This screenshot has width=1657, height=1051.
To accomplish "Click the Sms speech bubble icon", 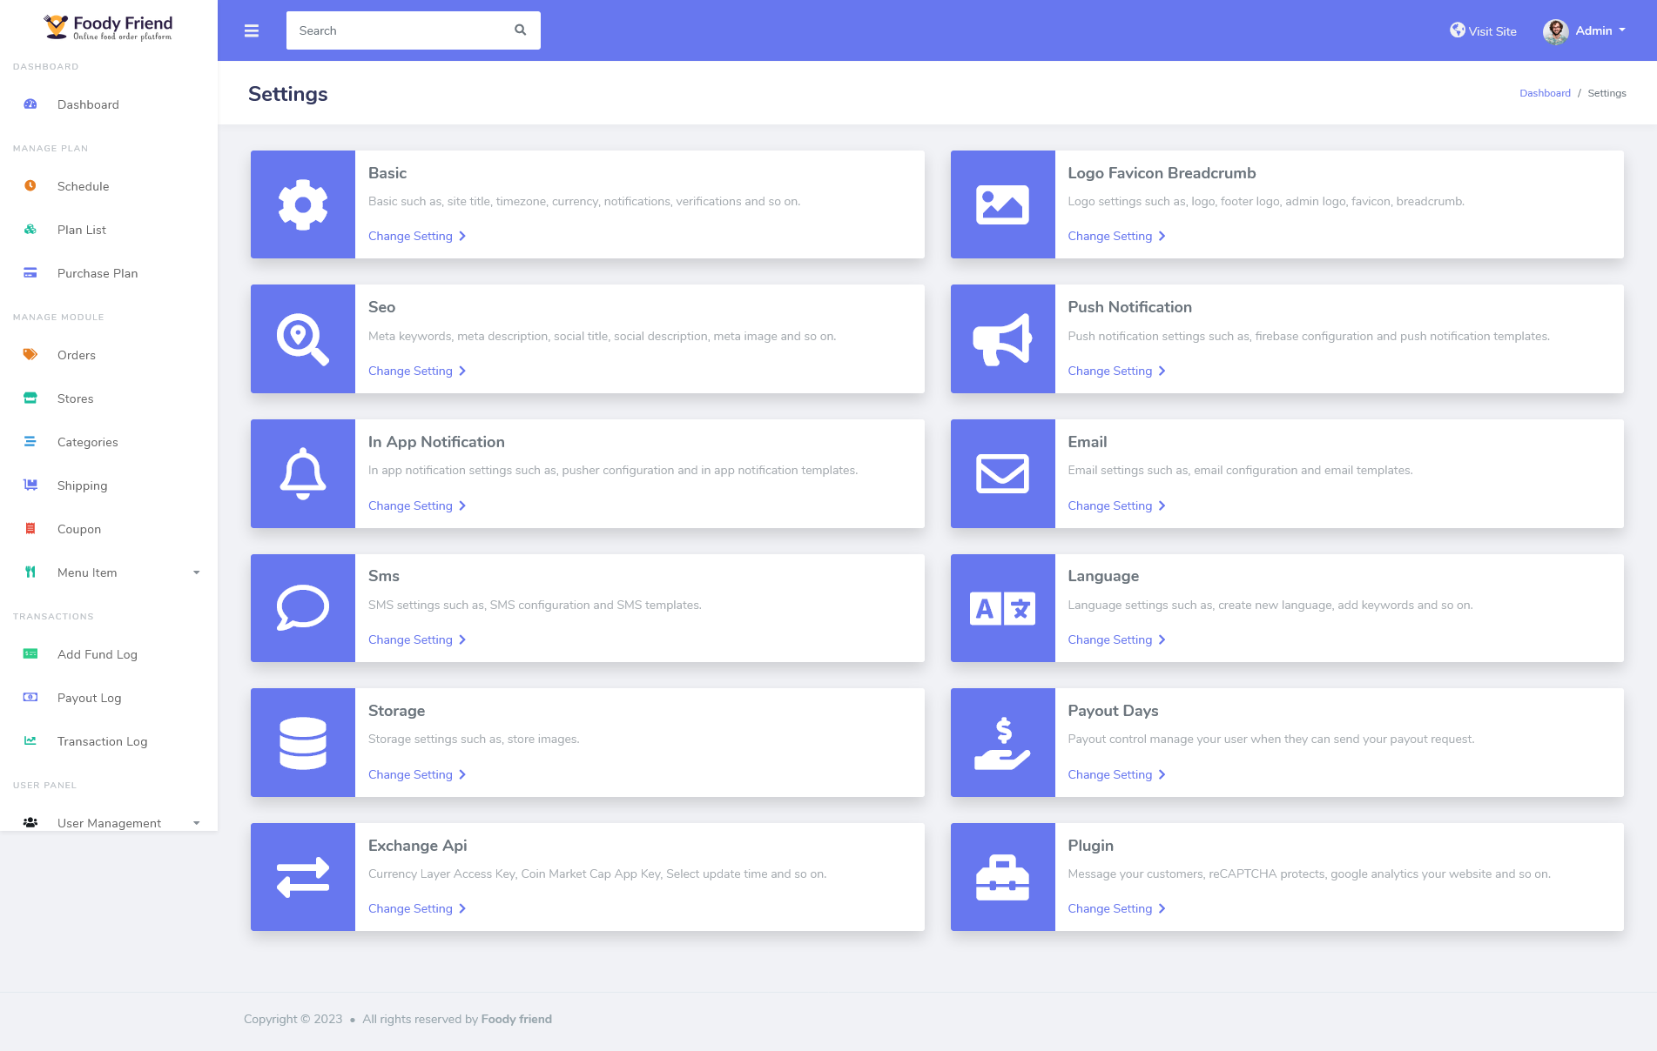I will pyautogui.click(x=303, y=608).
